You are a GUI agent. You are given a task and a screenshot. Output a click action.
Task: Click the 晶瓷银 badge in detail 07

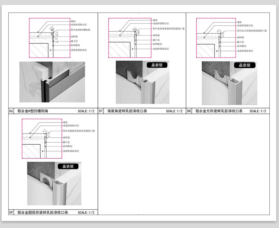coord(157,65)
